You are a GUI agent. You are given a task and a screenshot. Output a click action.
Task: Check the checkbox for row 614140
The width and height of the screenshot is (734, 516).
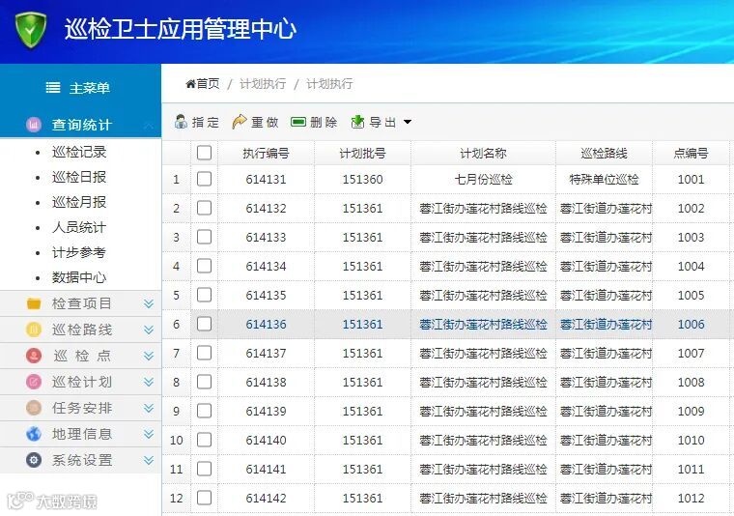pos(204,440)
